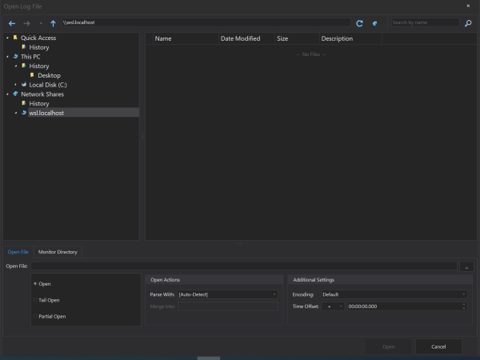The image size is (480, 360).
Task: Click the path address bar
Action: coord(206,22)
